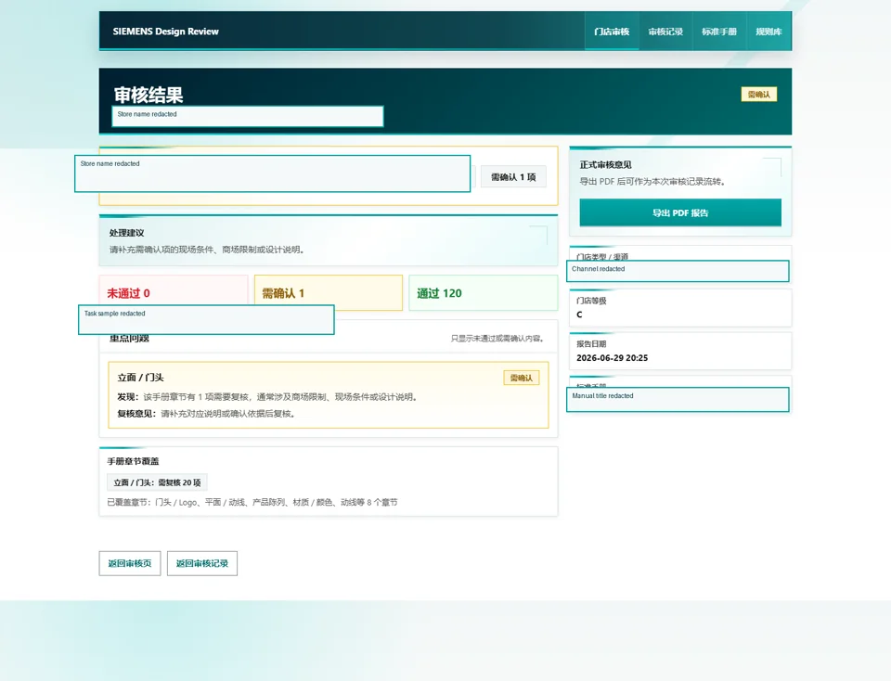Click report date 2026-06-29 20:25
Image resolution: width=891 pixels, height=681 pixels.
(x=612, y=358)
